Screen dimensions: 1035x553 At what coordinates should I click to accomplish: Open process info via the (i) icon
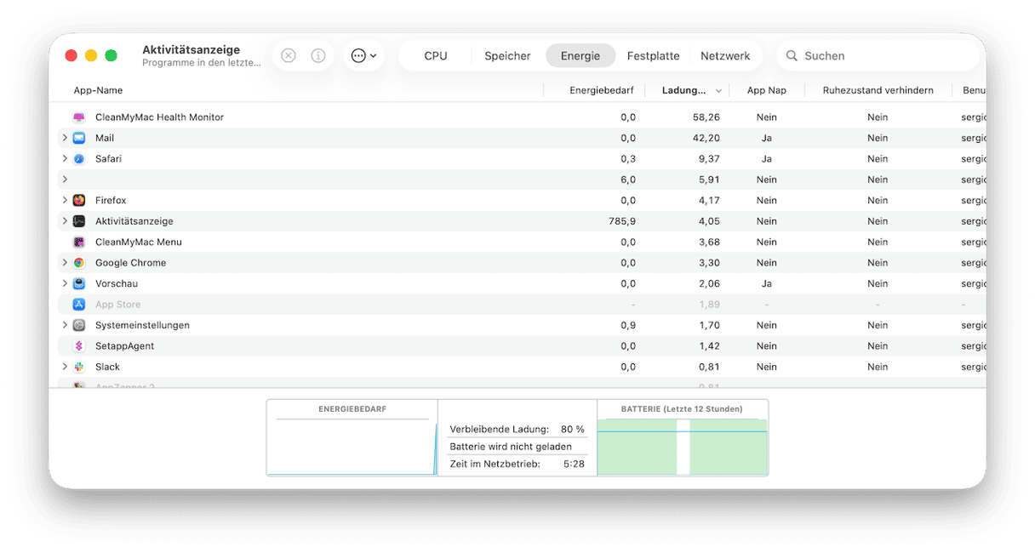coord(318,55)
